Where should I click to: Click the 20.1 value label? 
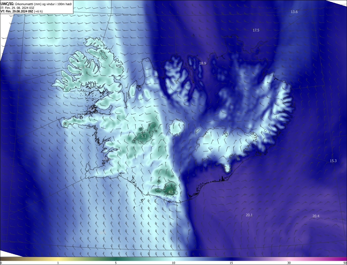pyautogui.click(x=249, y=215)
